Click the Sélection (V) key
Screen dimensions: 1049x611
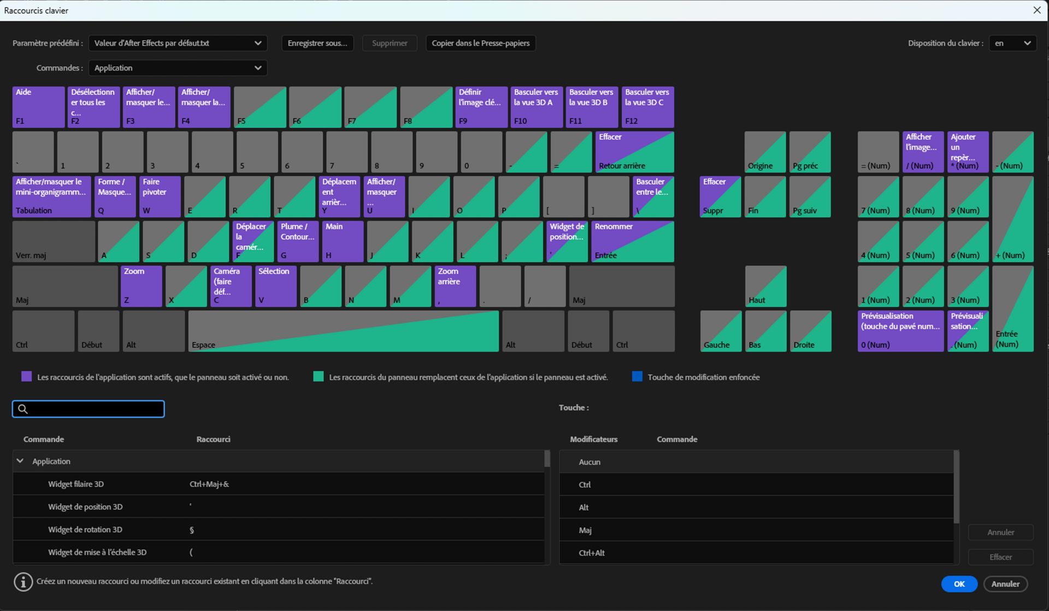click(x=275, y=286)
